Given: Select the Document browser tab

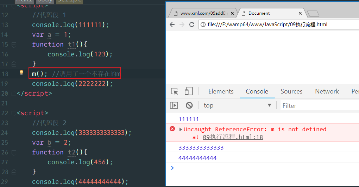Looking at the screenshot, I should point(272,13).
